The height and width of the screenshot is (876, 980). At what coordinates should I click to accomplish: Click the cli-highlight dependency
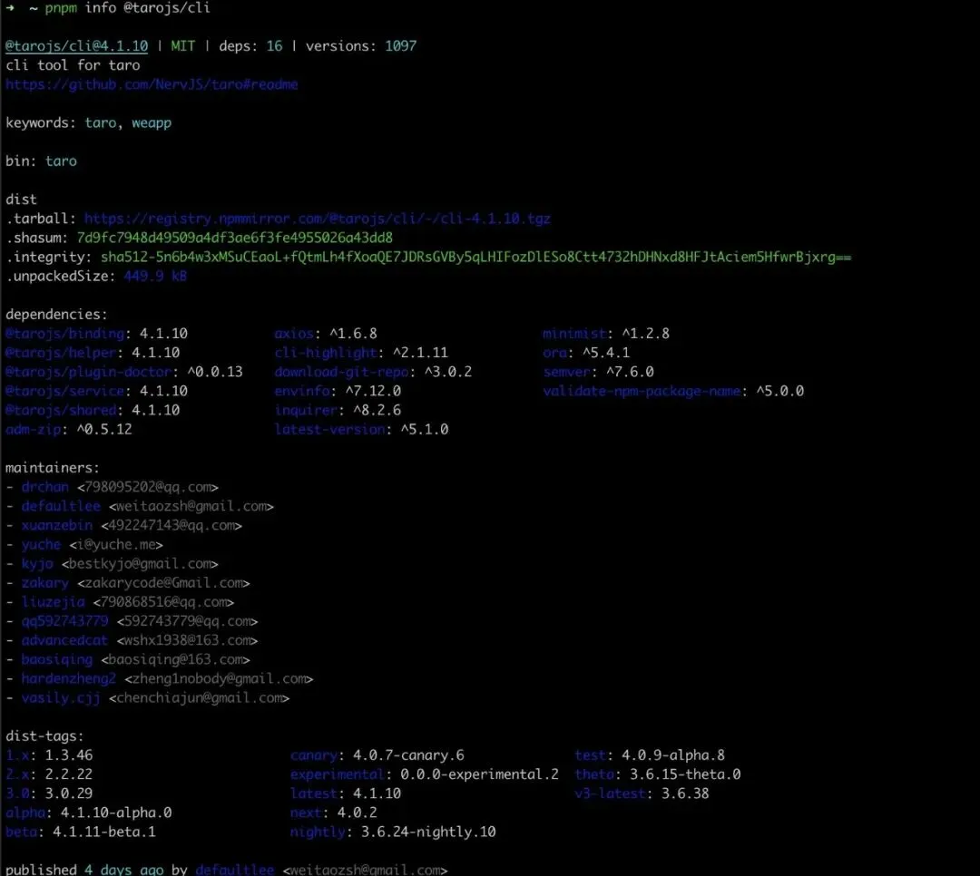326,353
